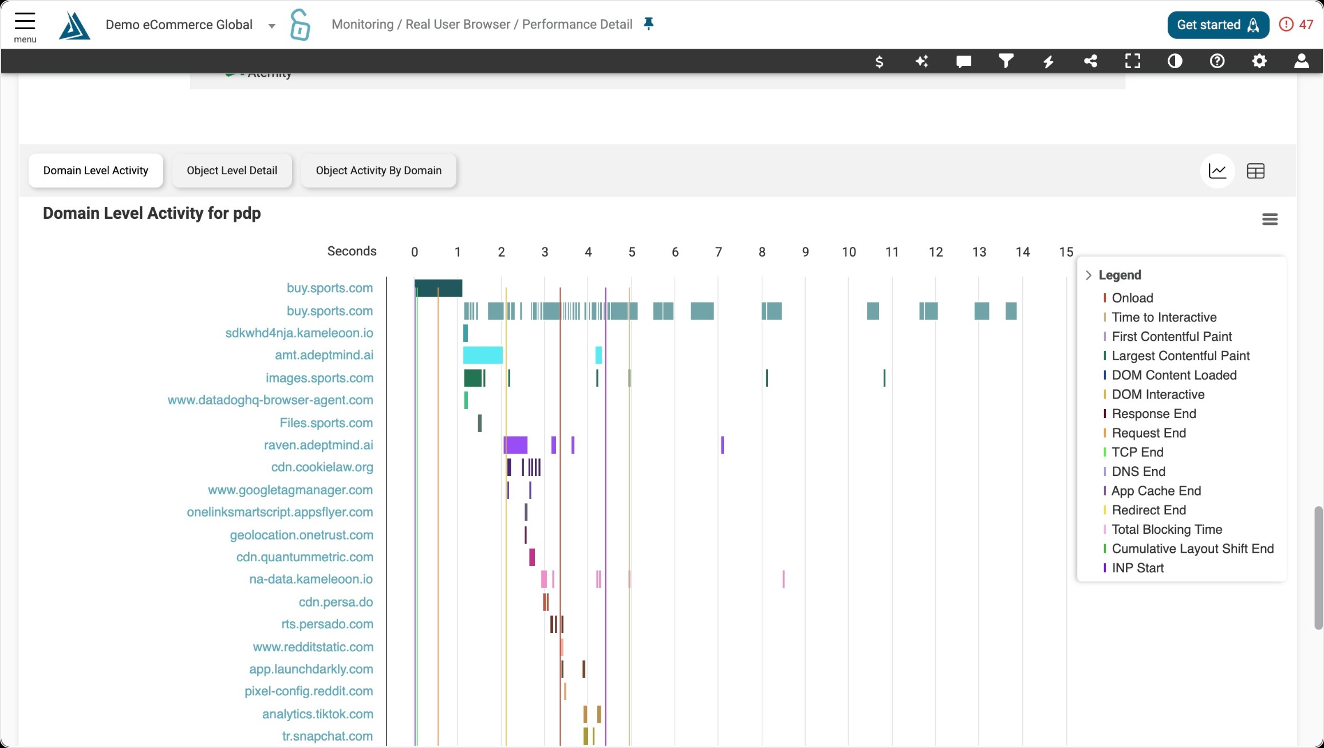
Task: Toggle Largest Contentful Paint legend entry
Action: 1176,356
